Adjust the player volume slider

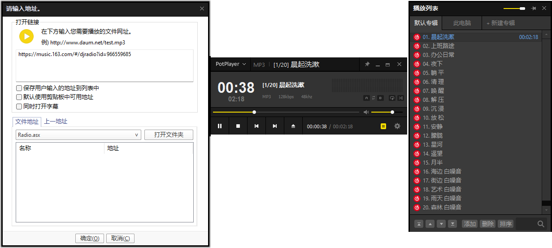pyautogui.click(x=387, y=112)
